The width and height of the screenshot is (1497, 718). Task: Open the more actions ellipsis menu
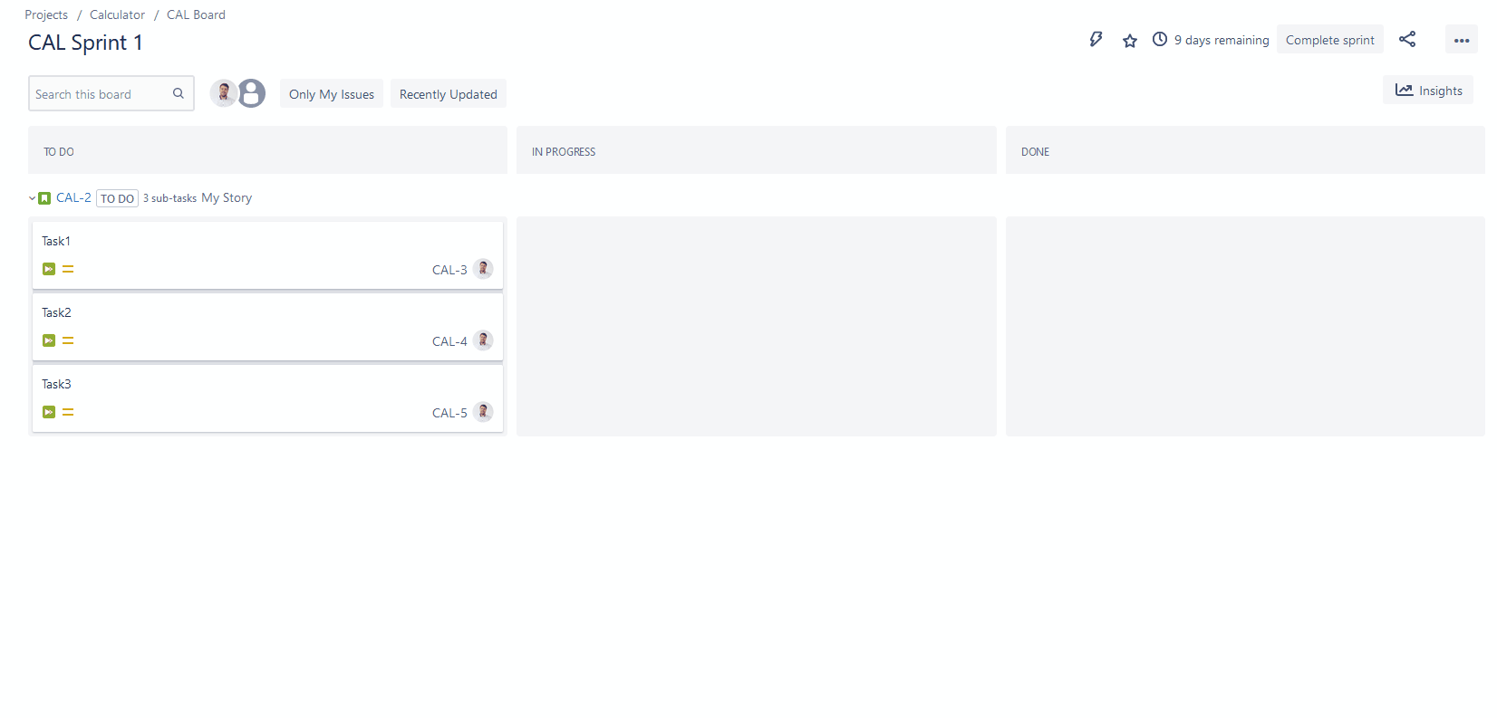[1461, 40]
